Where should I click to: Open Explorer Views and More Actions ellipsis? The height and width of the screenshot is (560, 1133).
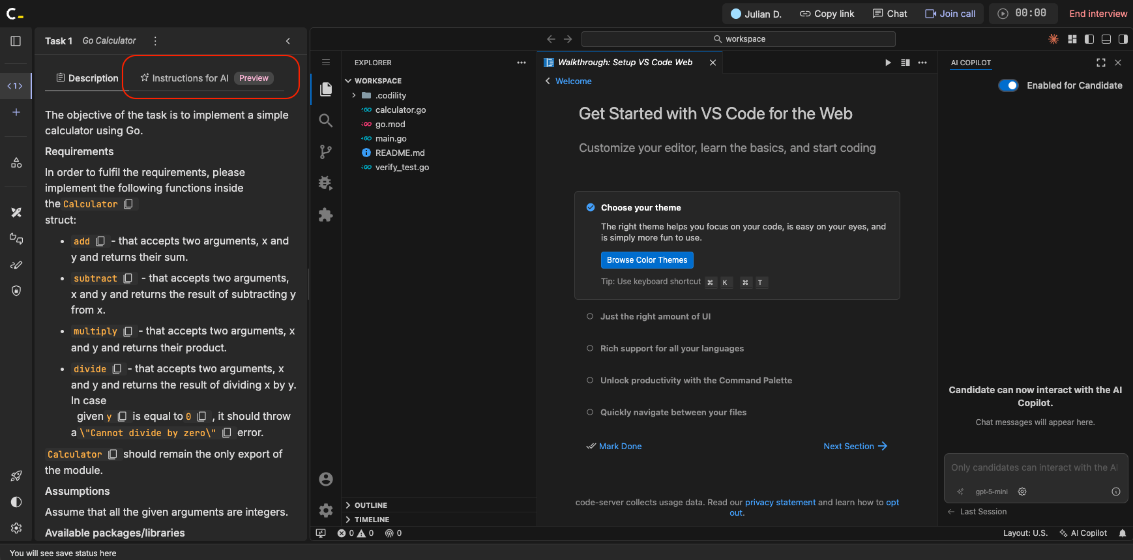[522, 63]
